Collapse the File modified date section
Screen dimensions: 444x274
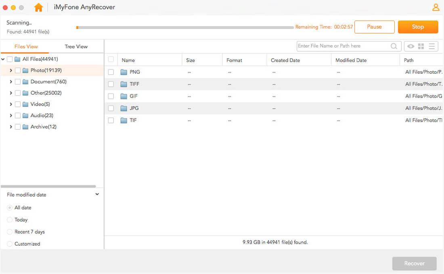tap(97, 194)
